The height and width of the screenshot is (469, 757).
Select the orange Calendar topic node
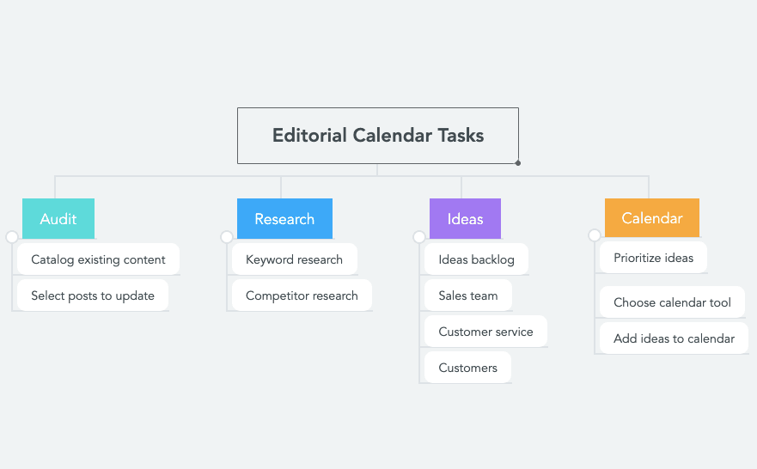point(652,218)
